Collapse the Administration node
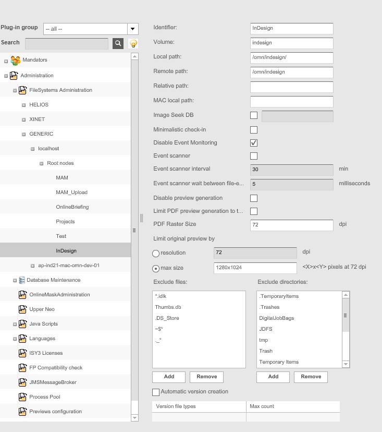The height and width of the screenshot is (432, 382). (x=6, y=76)
